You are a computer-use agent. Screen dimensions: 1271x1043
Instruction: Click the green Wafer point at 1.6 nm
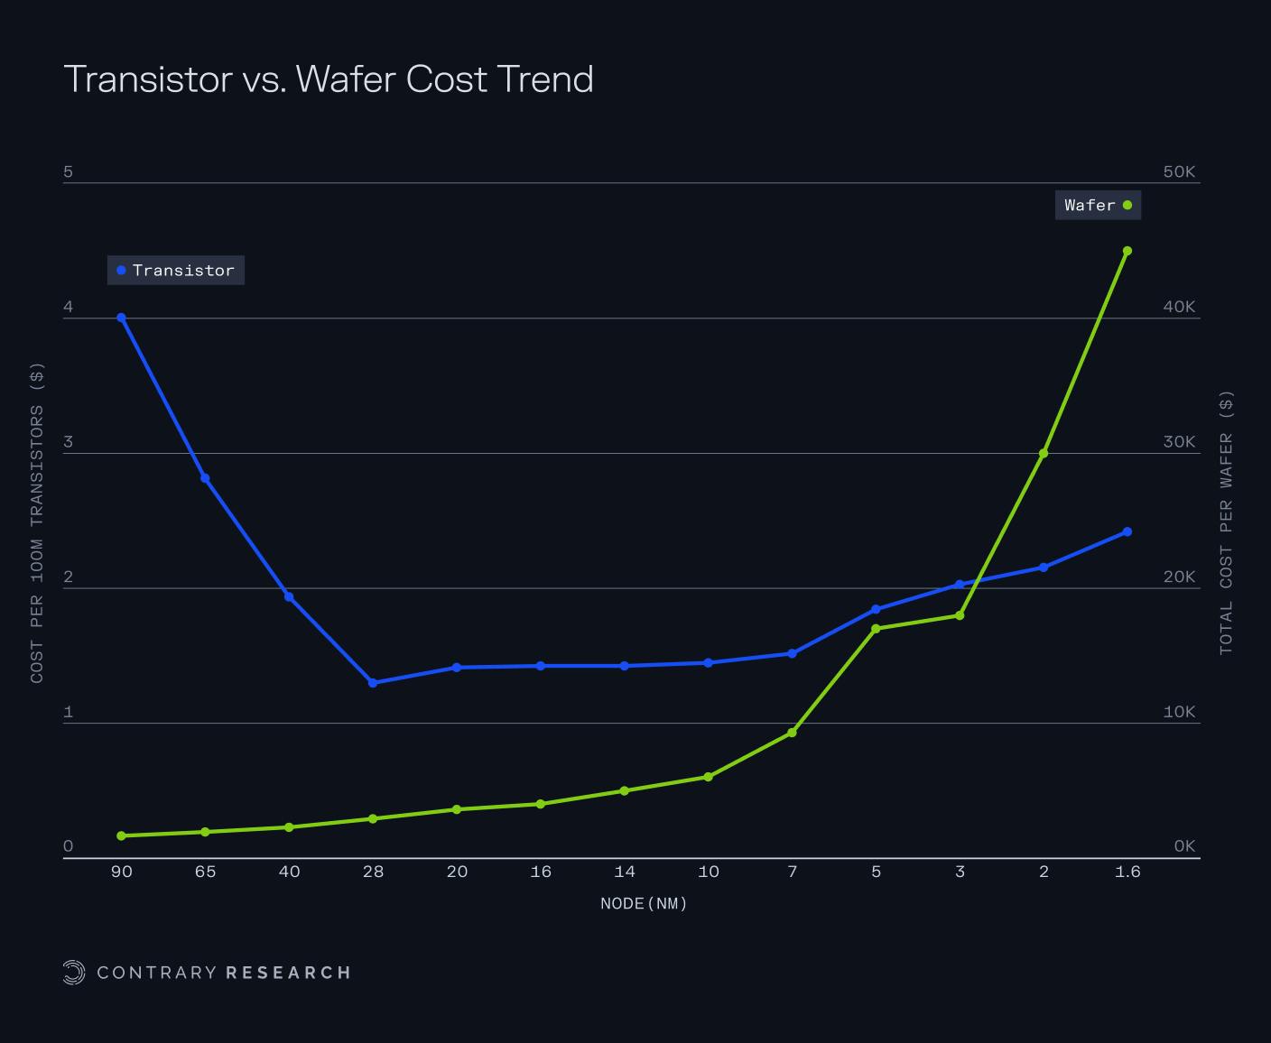(x=1127, y=251)
